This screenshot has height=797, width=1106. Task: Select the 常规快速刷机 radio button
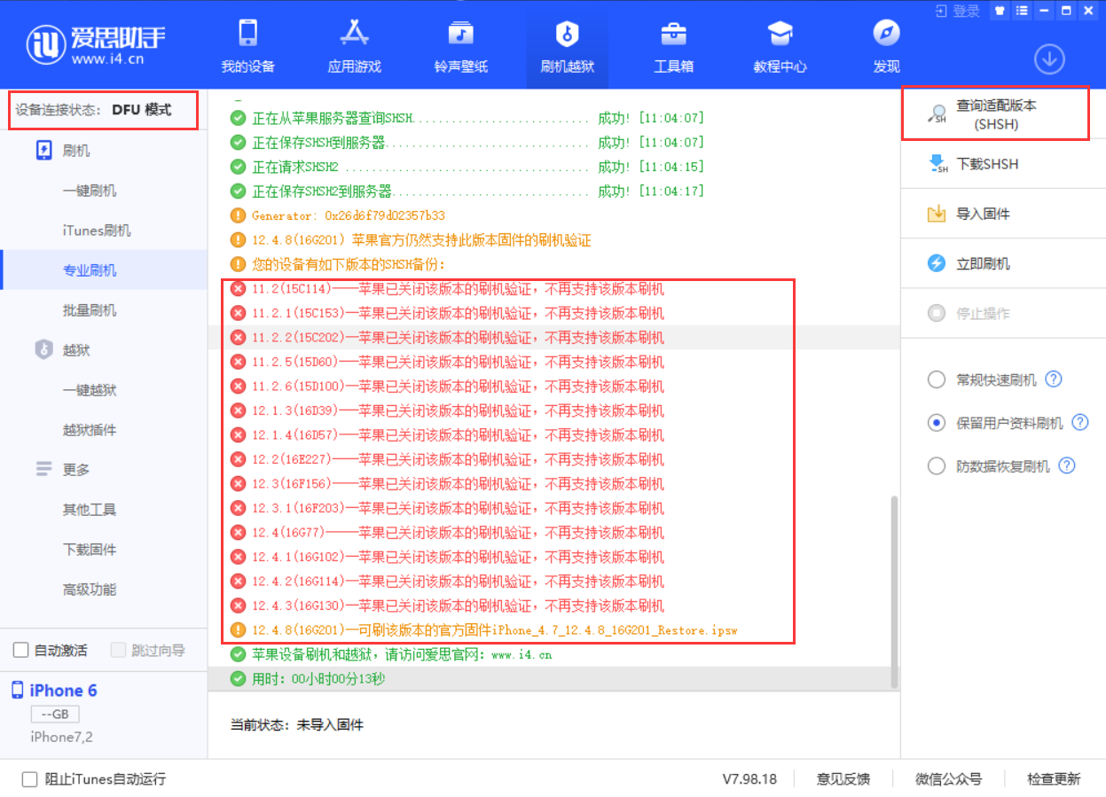936,379
